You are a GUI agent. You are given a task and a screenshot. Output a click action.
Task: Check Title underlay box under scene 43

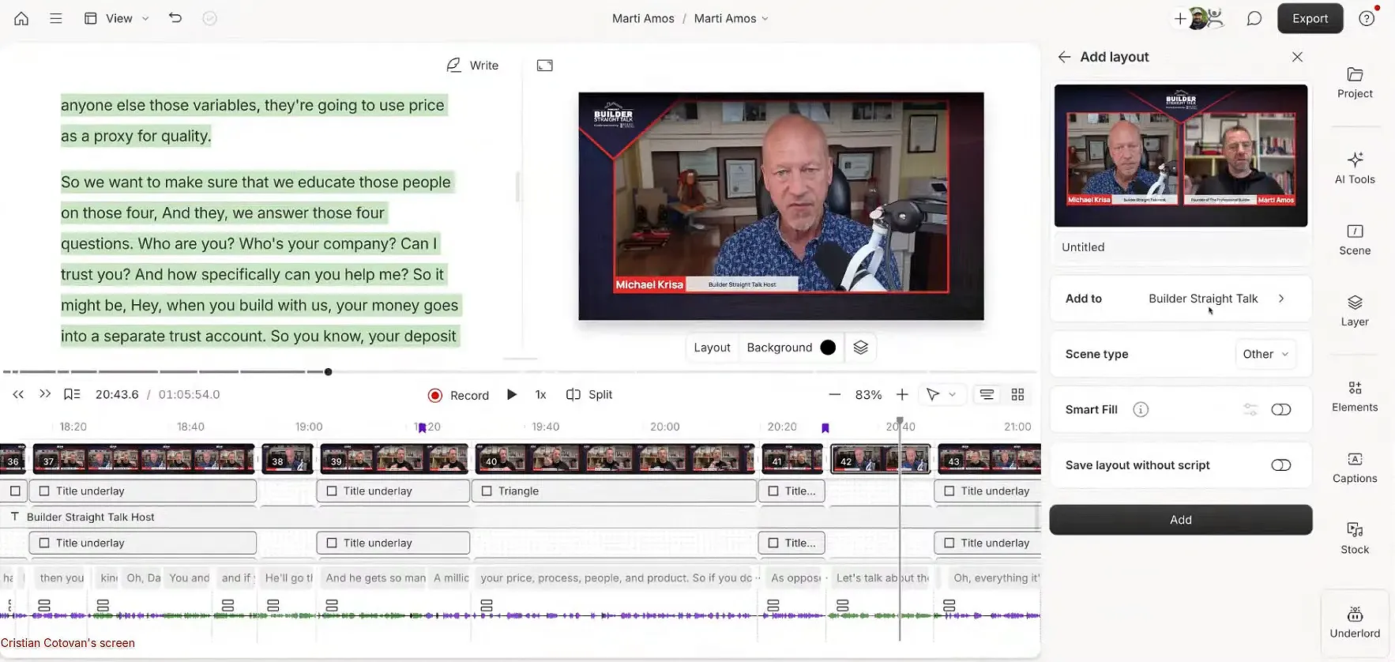[x=949, y=491]
